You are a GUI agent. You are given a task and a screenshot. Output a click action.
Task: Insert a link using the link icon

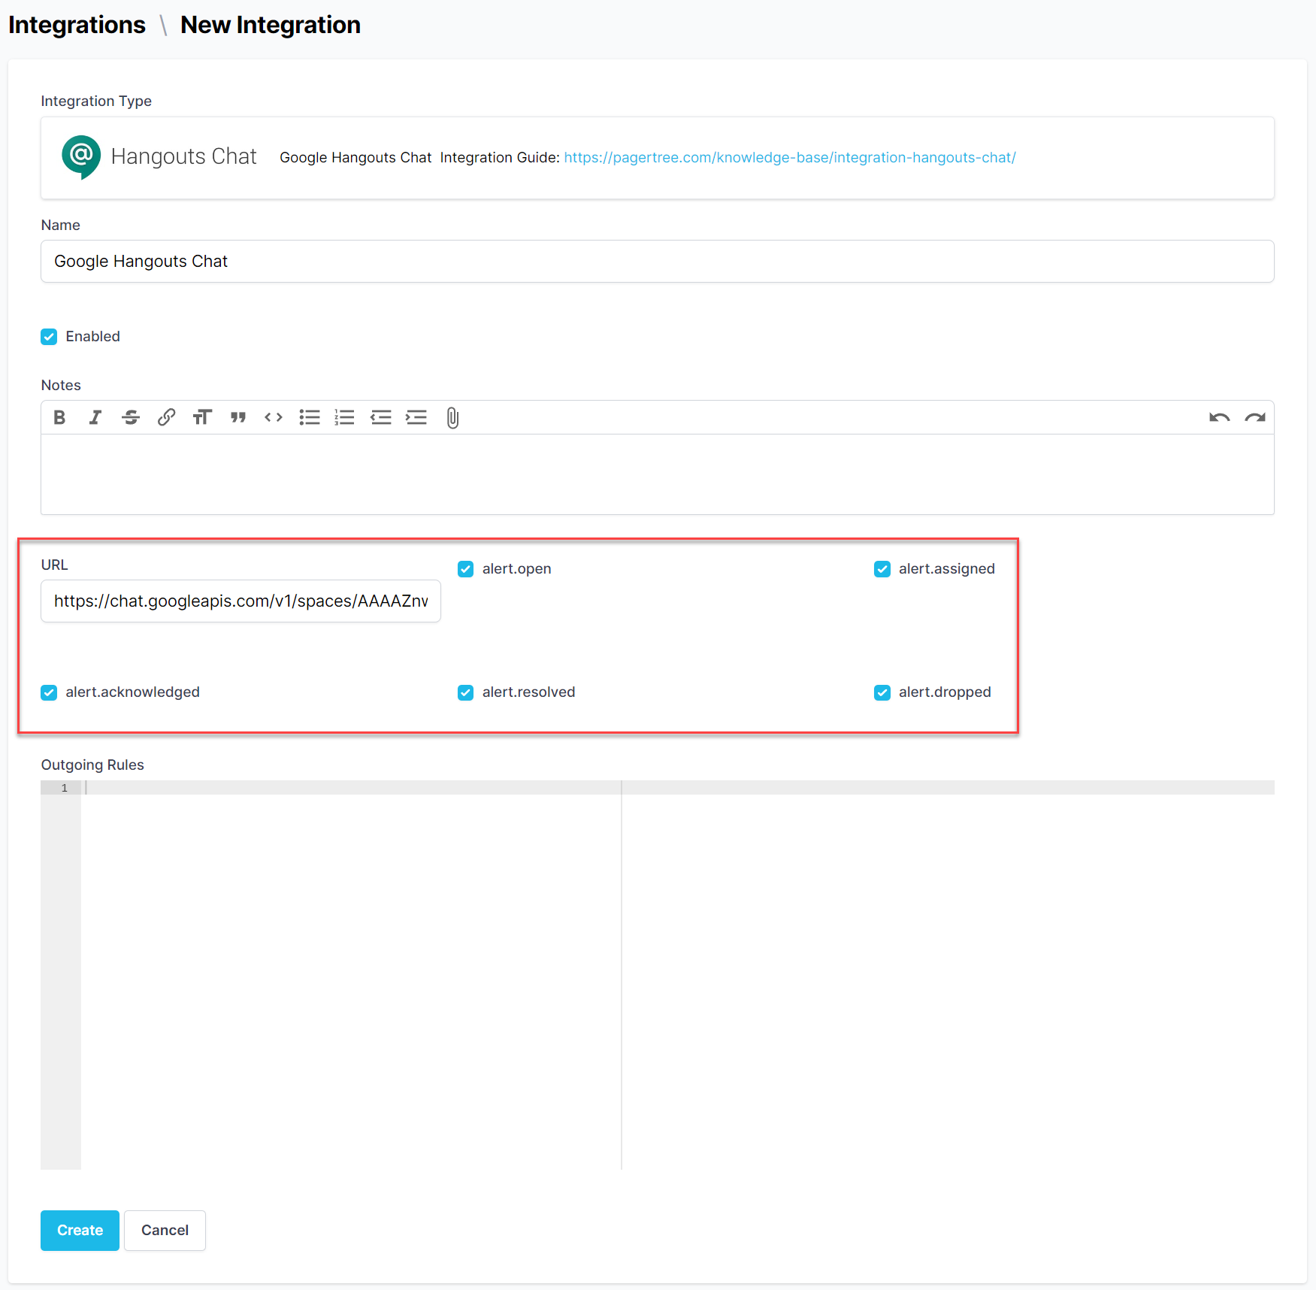[166, 418]
